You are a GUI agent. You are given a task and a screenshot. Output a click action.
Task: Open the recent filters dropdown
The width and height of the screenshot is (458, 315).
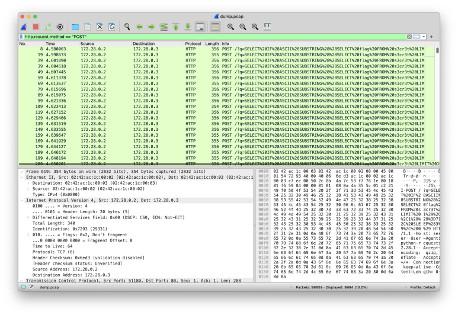(x=424, y=37)
